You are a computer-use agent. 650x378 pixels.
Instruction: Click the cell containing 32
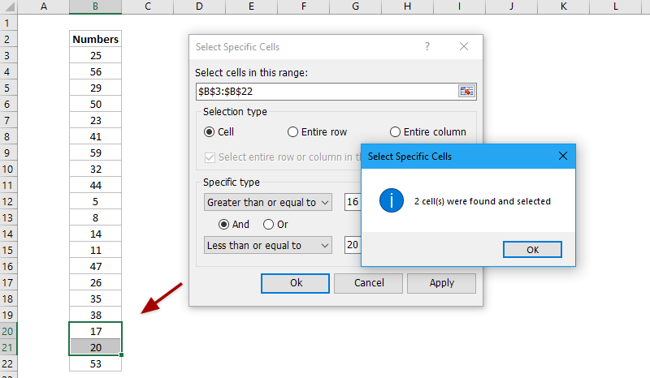point(95,169)
